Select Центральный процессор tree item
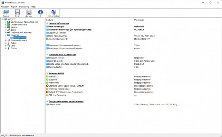222x137 pixels. pyautogui.click(x=24, y=22)
